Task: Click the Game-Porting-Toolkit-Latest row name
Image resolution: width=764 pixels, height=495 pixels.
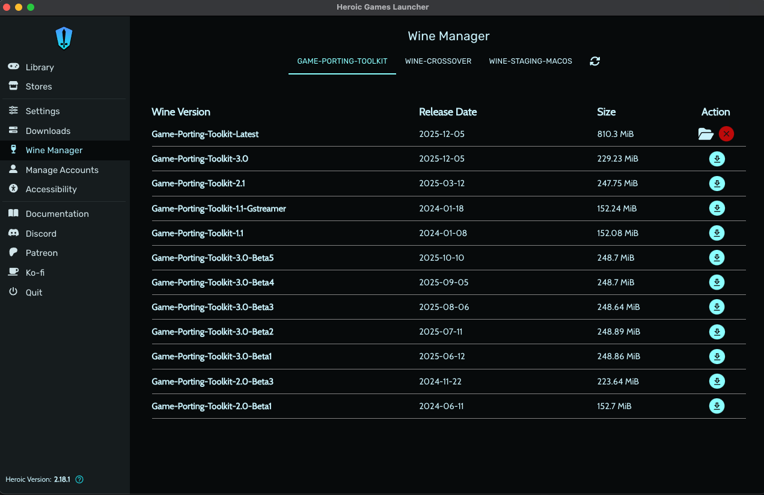Action: 205,134
